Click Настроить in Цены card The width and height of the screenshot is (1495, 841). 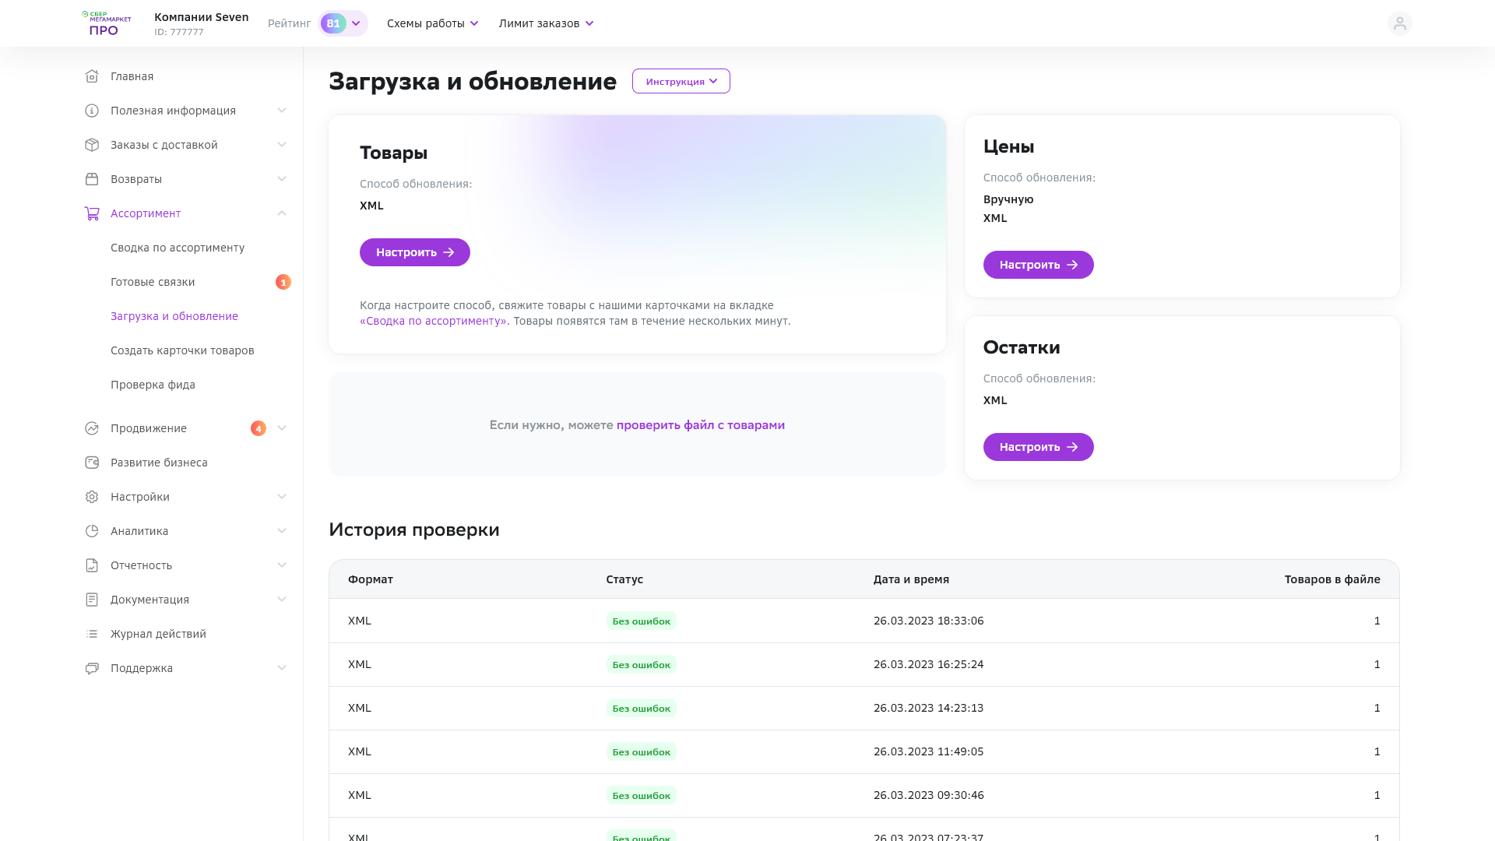click(x=1039, y=265)
